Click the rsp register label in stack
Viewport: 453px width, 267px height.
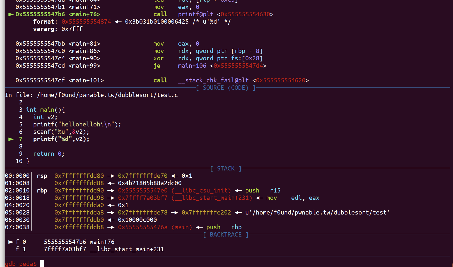click(42, 176)
